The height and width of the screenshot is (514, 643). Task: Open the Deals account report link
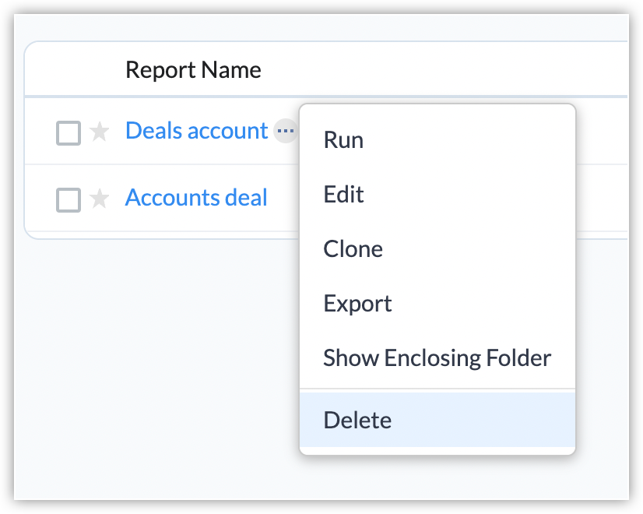pos(196,131)
